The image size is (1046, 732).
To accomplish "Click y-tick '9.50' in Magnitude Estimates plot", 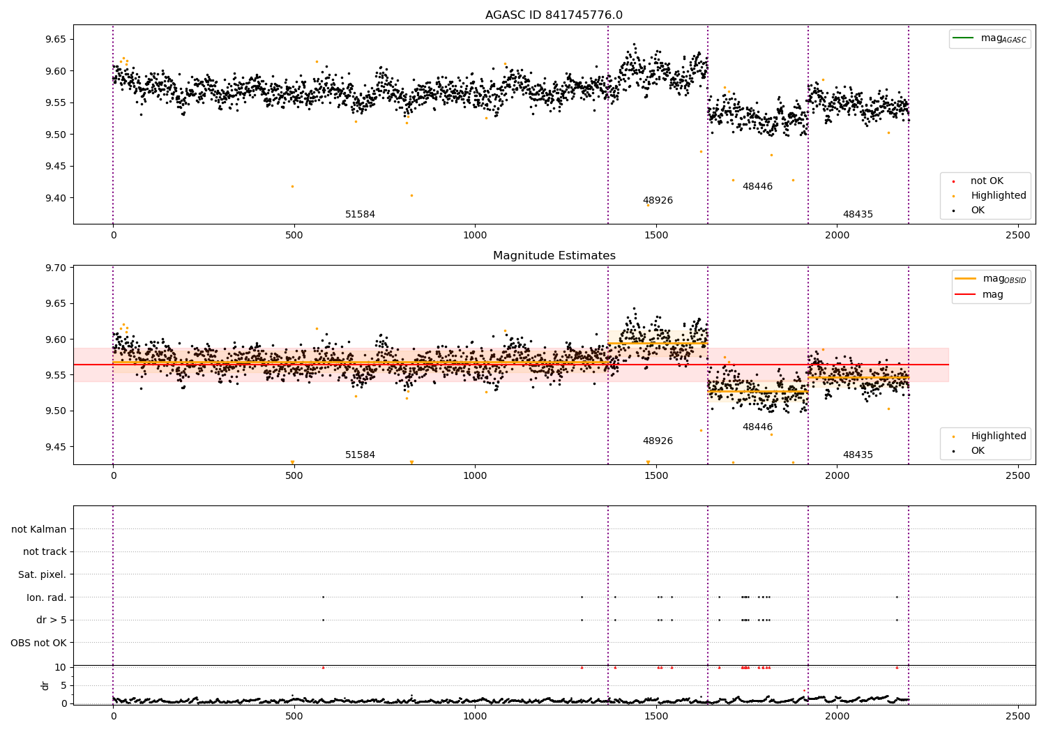I will pos(56,411).
